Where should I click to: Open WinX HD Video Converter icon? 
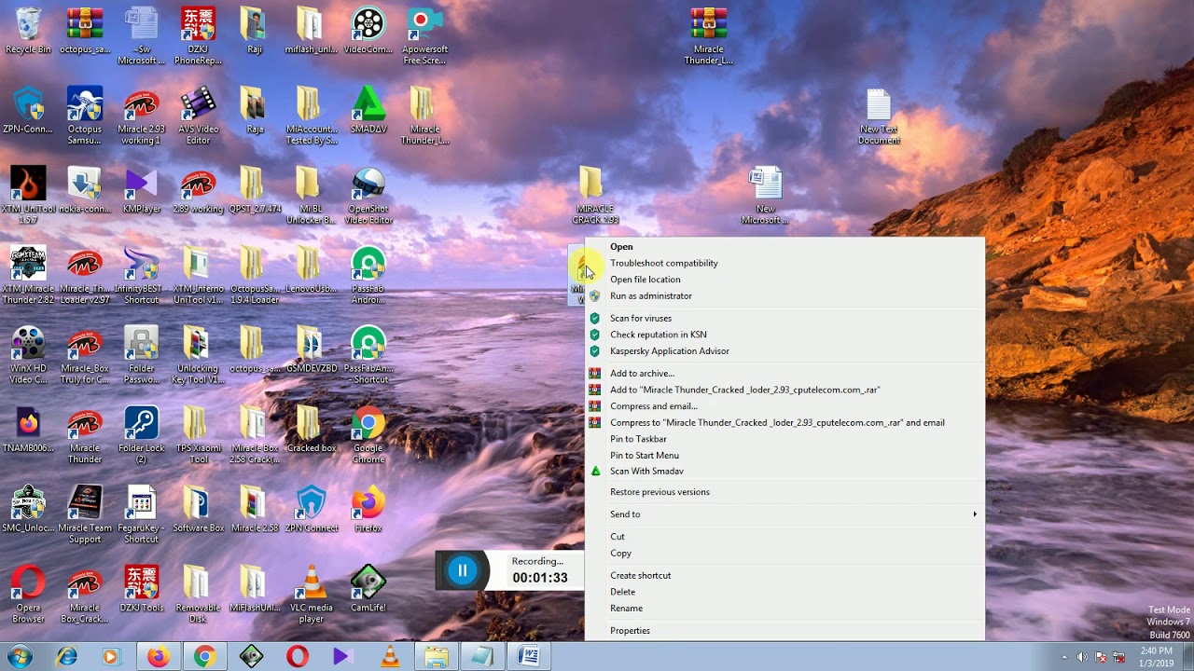click(x=28, y=356)
